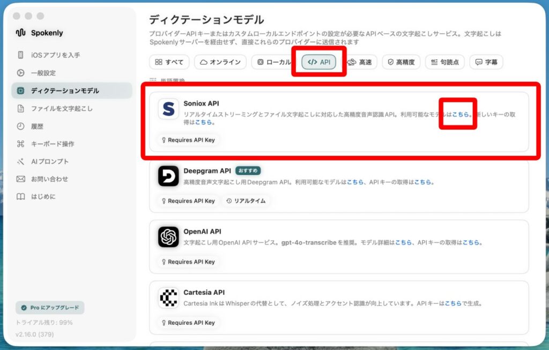The width and height of the screenshot is (549, 350).
Task: Click the リアルタイム badge on Deepgram API
Action: point(246,201)
